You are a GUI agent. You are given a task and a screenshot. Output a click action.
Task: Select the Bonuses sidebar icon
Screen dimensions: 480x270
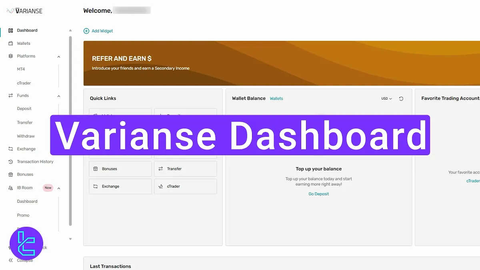(x=10, y=174)
